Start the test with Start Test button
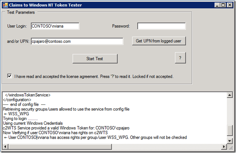236x153 pixels. coord(95,59)
